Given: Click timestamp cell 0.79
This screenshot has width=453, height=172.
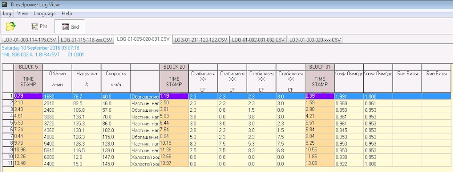Looking at the screenshot, I should click(28, 96).
